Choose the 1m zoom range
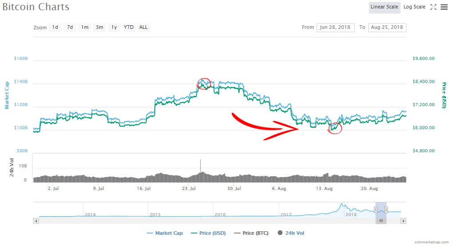Image resolution: width=459 pixels, height=249 pixels. click(85, 28)
